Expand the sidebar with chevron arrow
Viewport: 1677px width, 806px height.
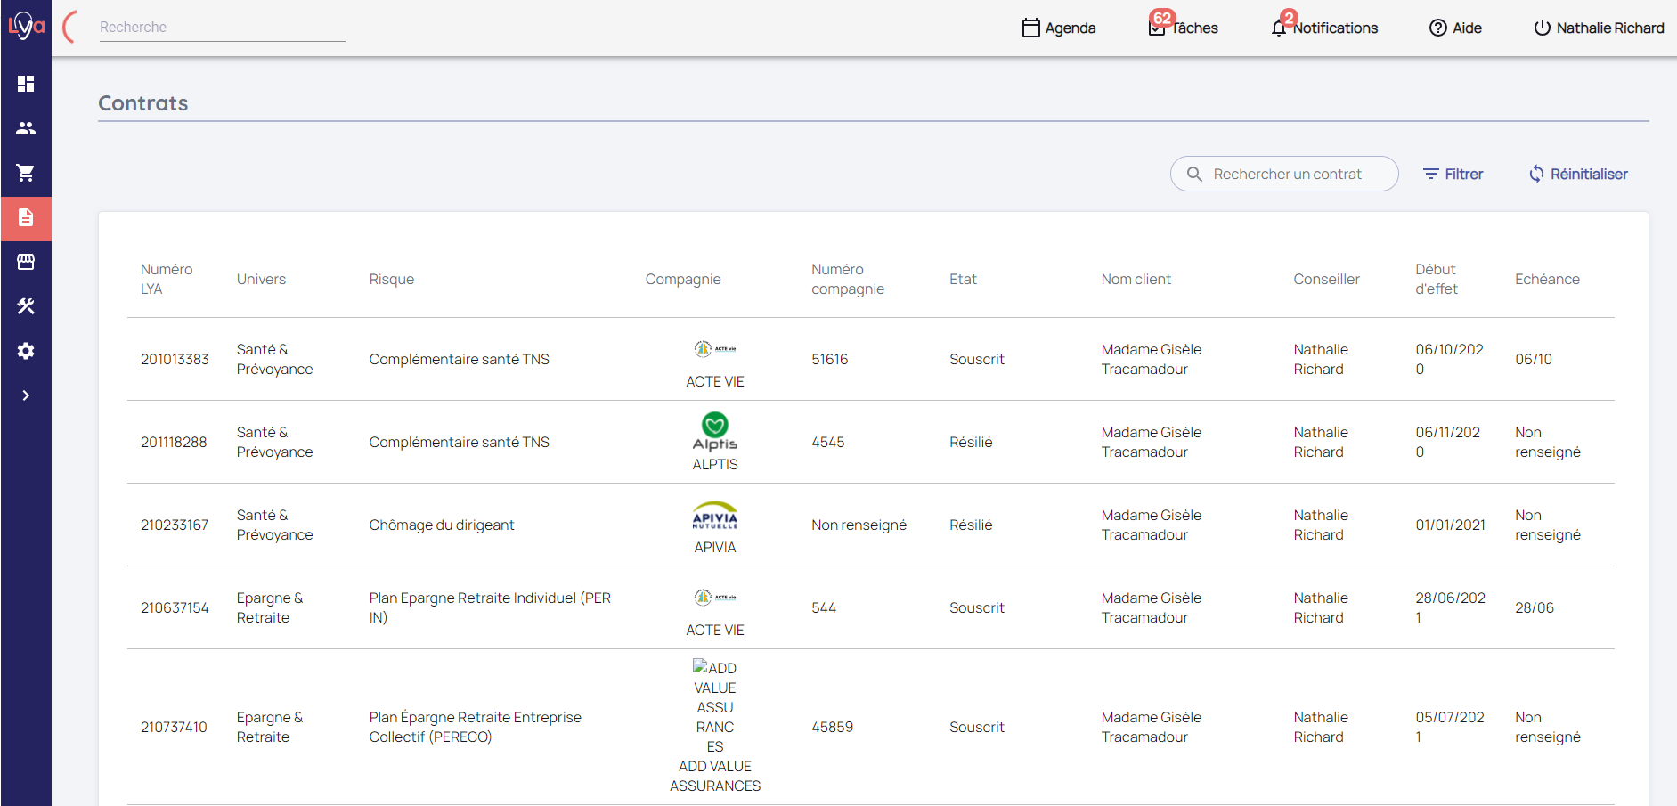[26, 395]
